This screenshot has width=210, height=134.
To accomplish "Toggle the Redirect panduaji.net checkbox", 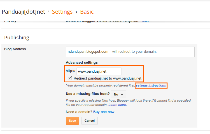I will coord(70,78).
